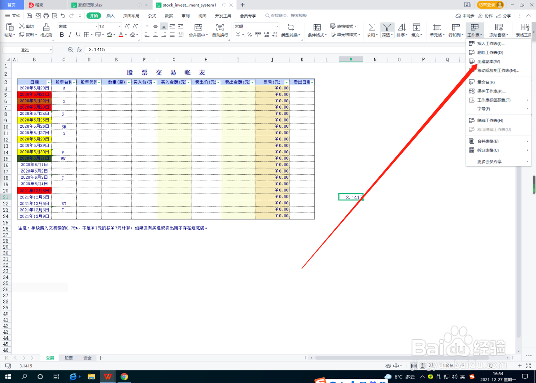
Task: Click the Format Painter (格式刷) icon
Action: click(x=46, y=27)
